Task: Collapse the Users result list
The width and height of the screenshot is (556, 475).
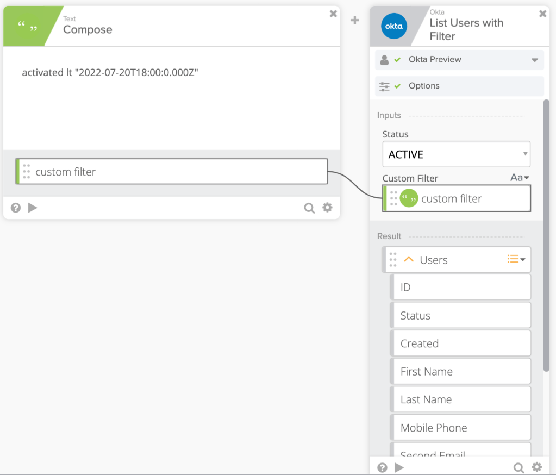Action: (409, 260)
